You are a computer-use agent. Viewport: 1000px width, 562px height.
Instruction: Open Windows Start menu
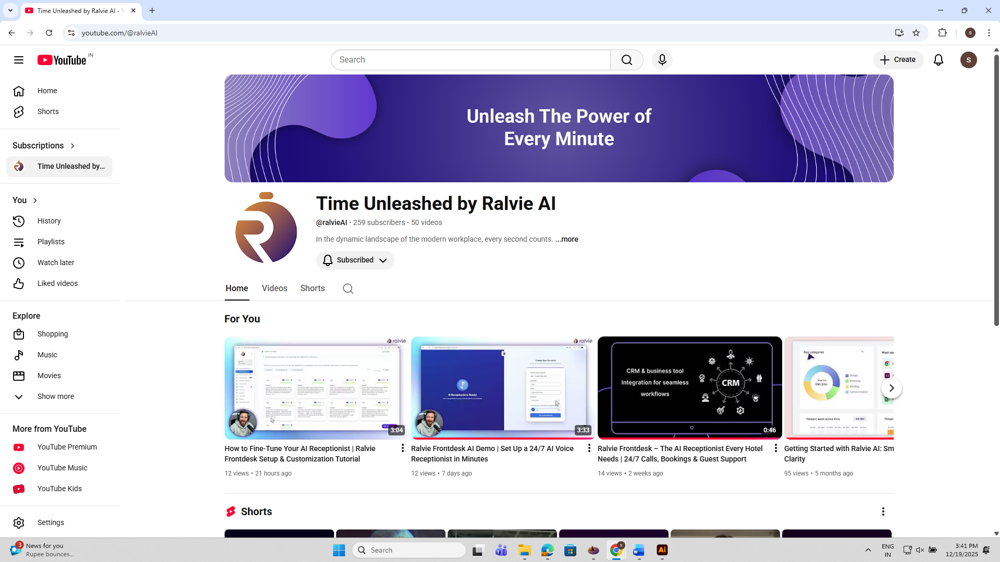(339, 550)
